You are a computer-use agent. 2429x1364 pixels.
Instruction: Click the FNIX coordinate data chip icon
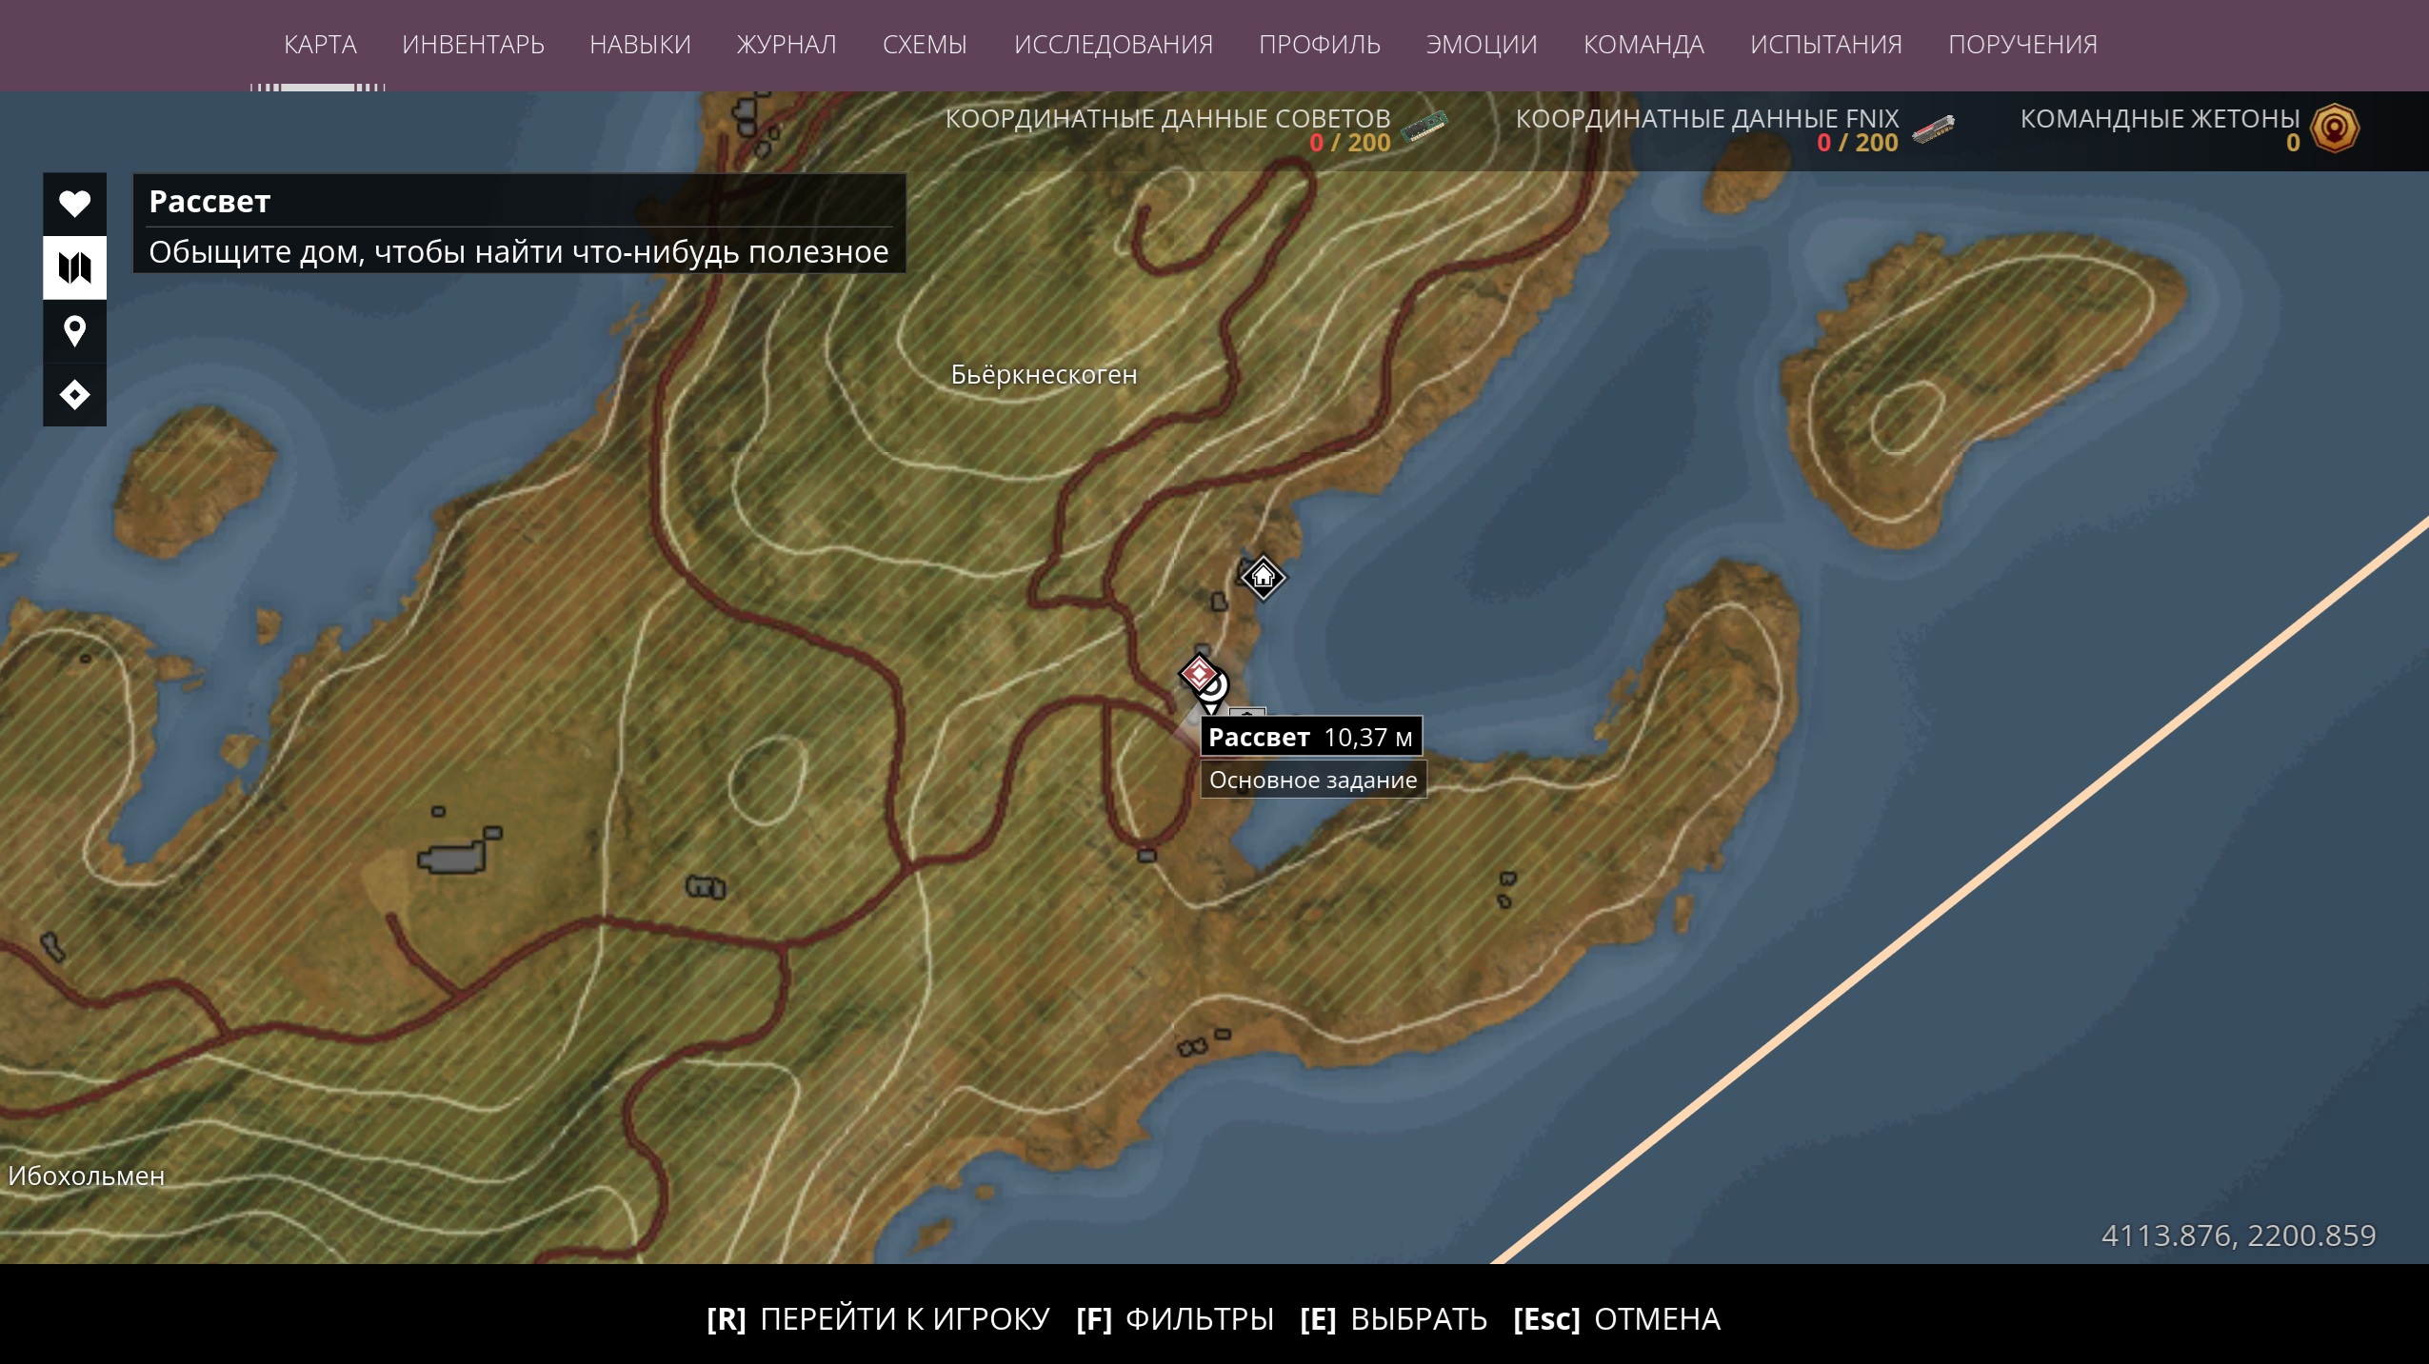point(1933,128)
